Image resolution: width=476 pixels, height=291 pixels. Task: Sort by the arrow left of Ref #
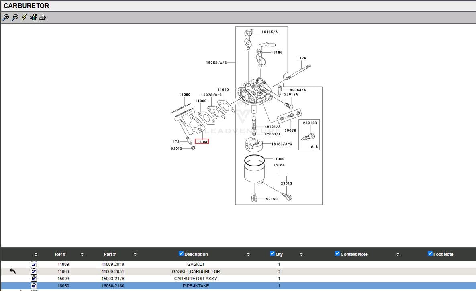point(36,254)
